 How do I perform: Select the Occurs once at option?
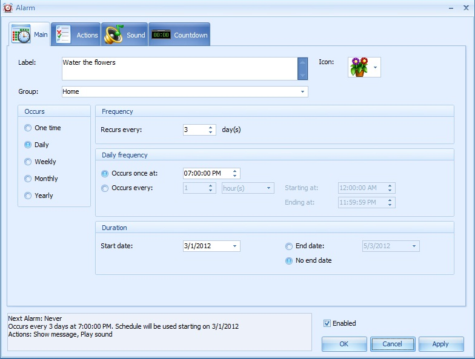pyautogui.click(x=130, y=173)
